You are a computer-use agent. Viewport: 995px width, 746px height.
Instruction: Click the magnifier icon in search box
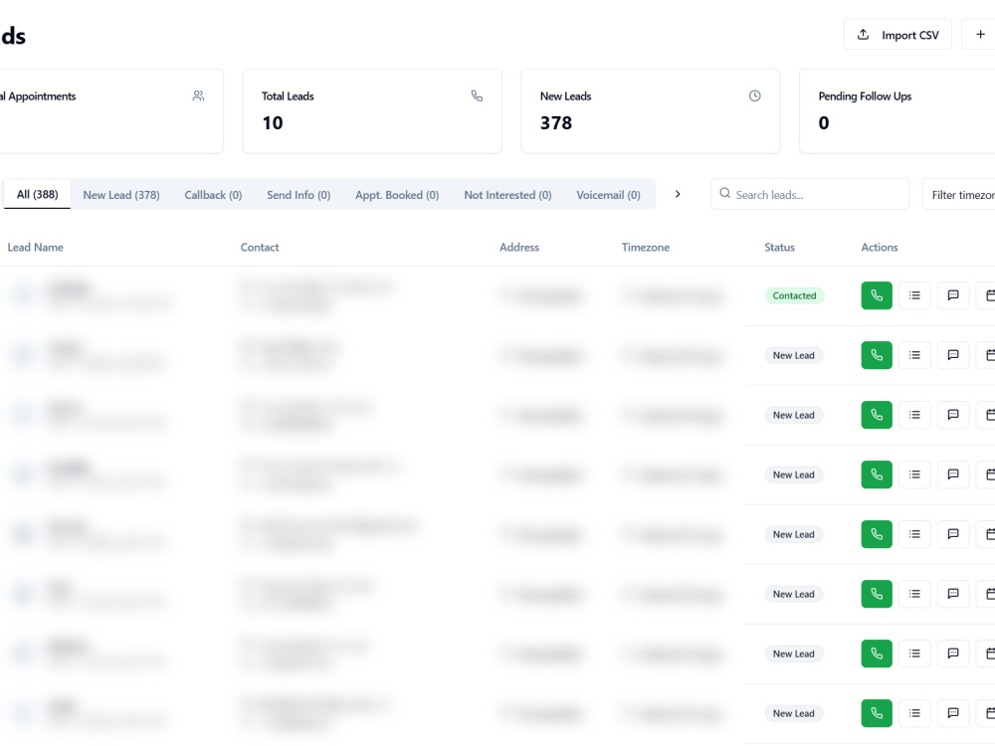(724, 194)
